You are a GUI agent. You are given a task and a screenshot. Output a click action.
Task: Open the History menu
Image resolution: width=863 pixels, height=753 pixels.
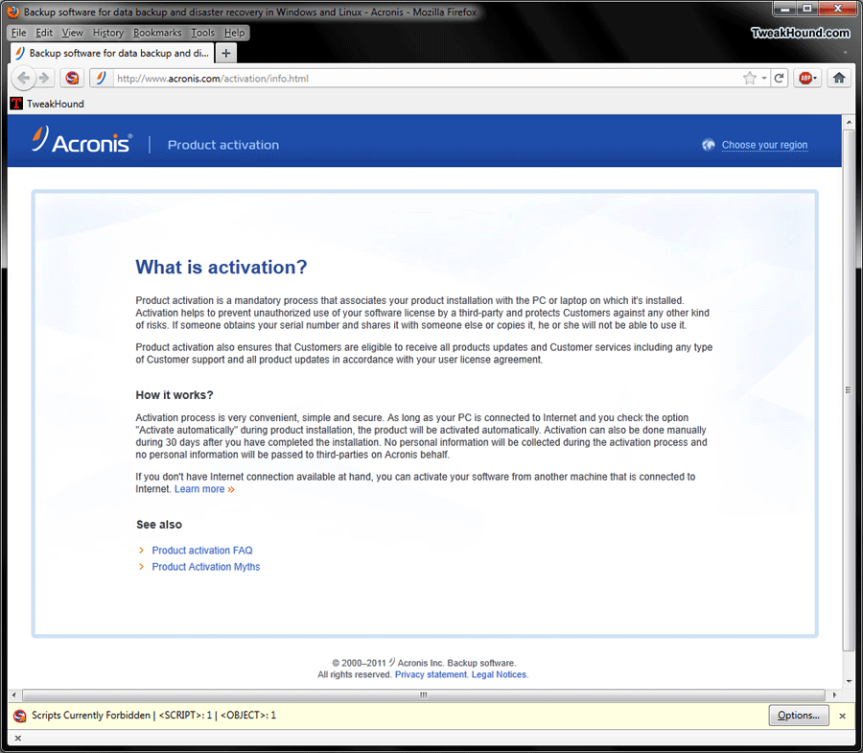click(x=107, y=33)
